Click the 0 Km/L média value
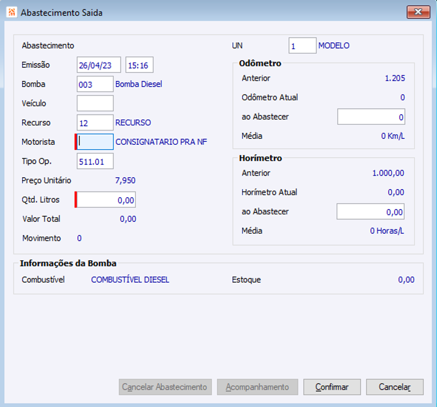 click(x=393, y=136)
